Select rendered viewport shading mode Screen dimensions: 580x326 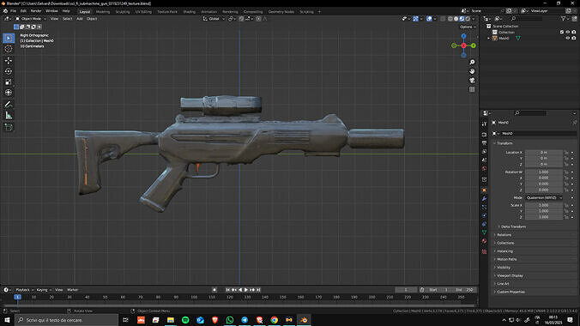point(468,19)
